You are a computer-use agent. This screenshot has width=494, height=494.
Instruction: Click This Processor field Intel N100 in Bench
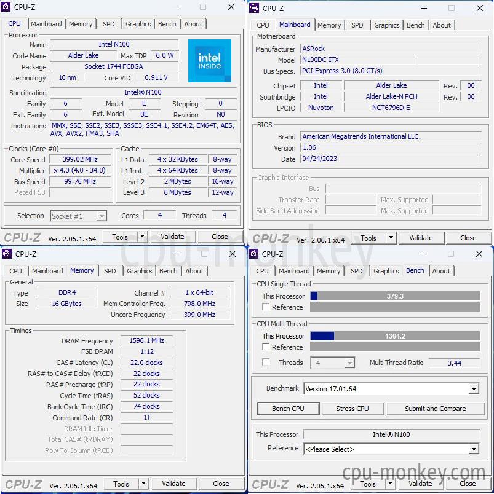point(391,434)
